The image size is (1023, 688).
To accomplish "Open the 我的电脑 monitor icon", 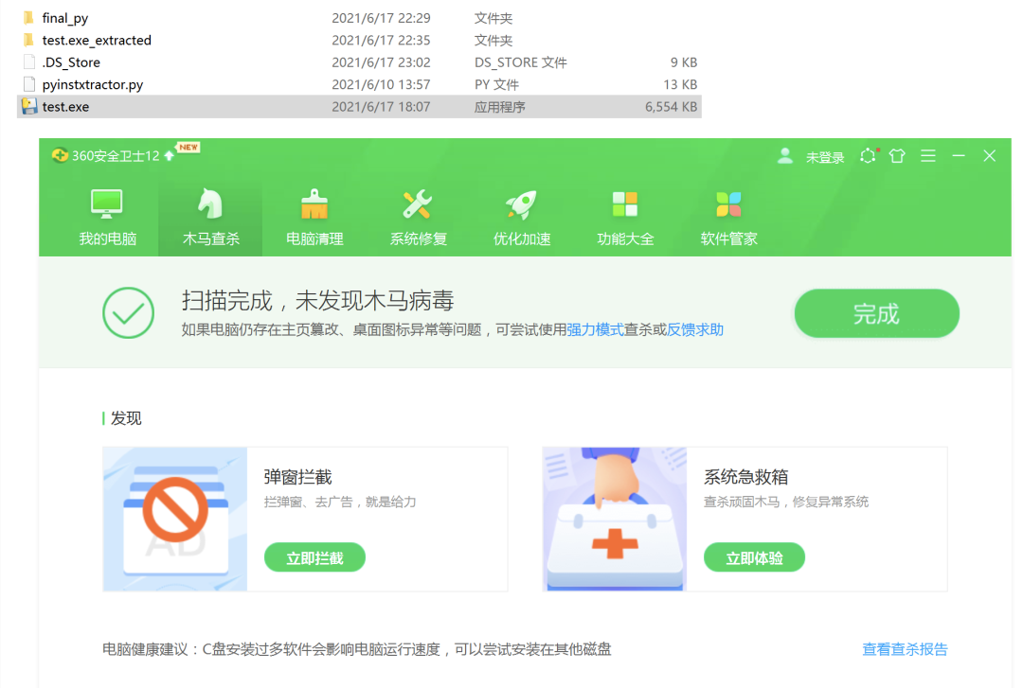I will click(107, 204).
